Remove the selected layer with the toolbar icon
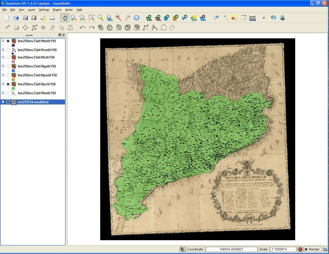This screenshot has width=329, height=254. (x=203, y=18)
